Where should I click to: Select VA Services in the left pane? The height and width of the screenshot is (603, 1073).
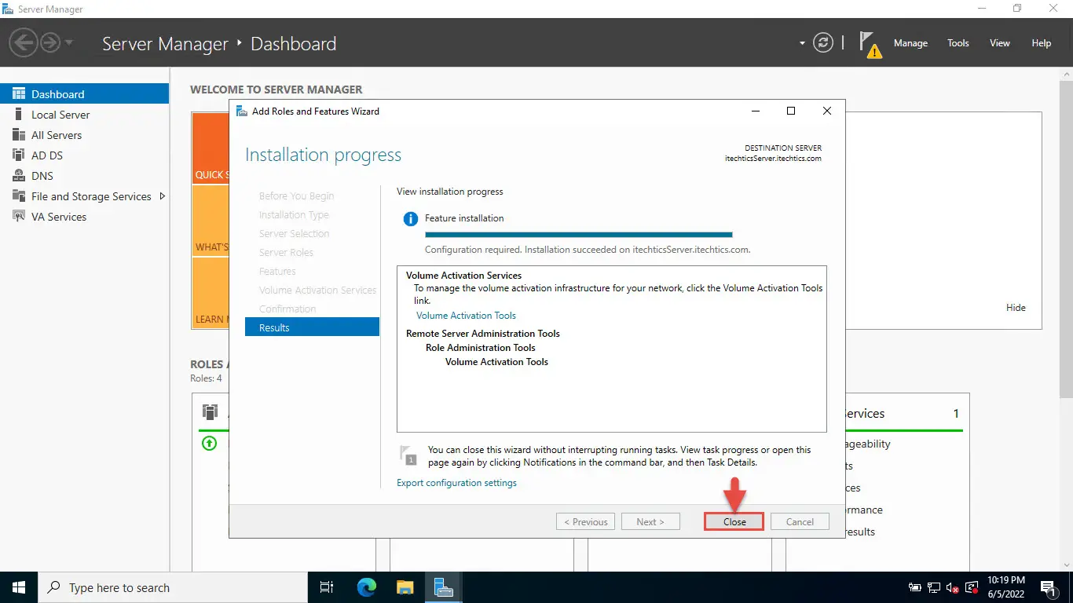[85, 217]
